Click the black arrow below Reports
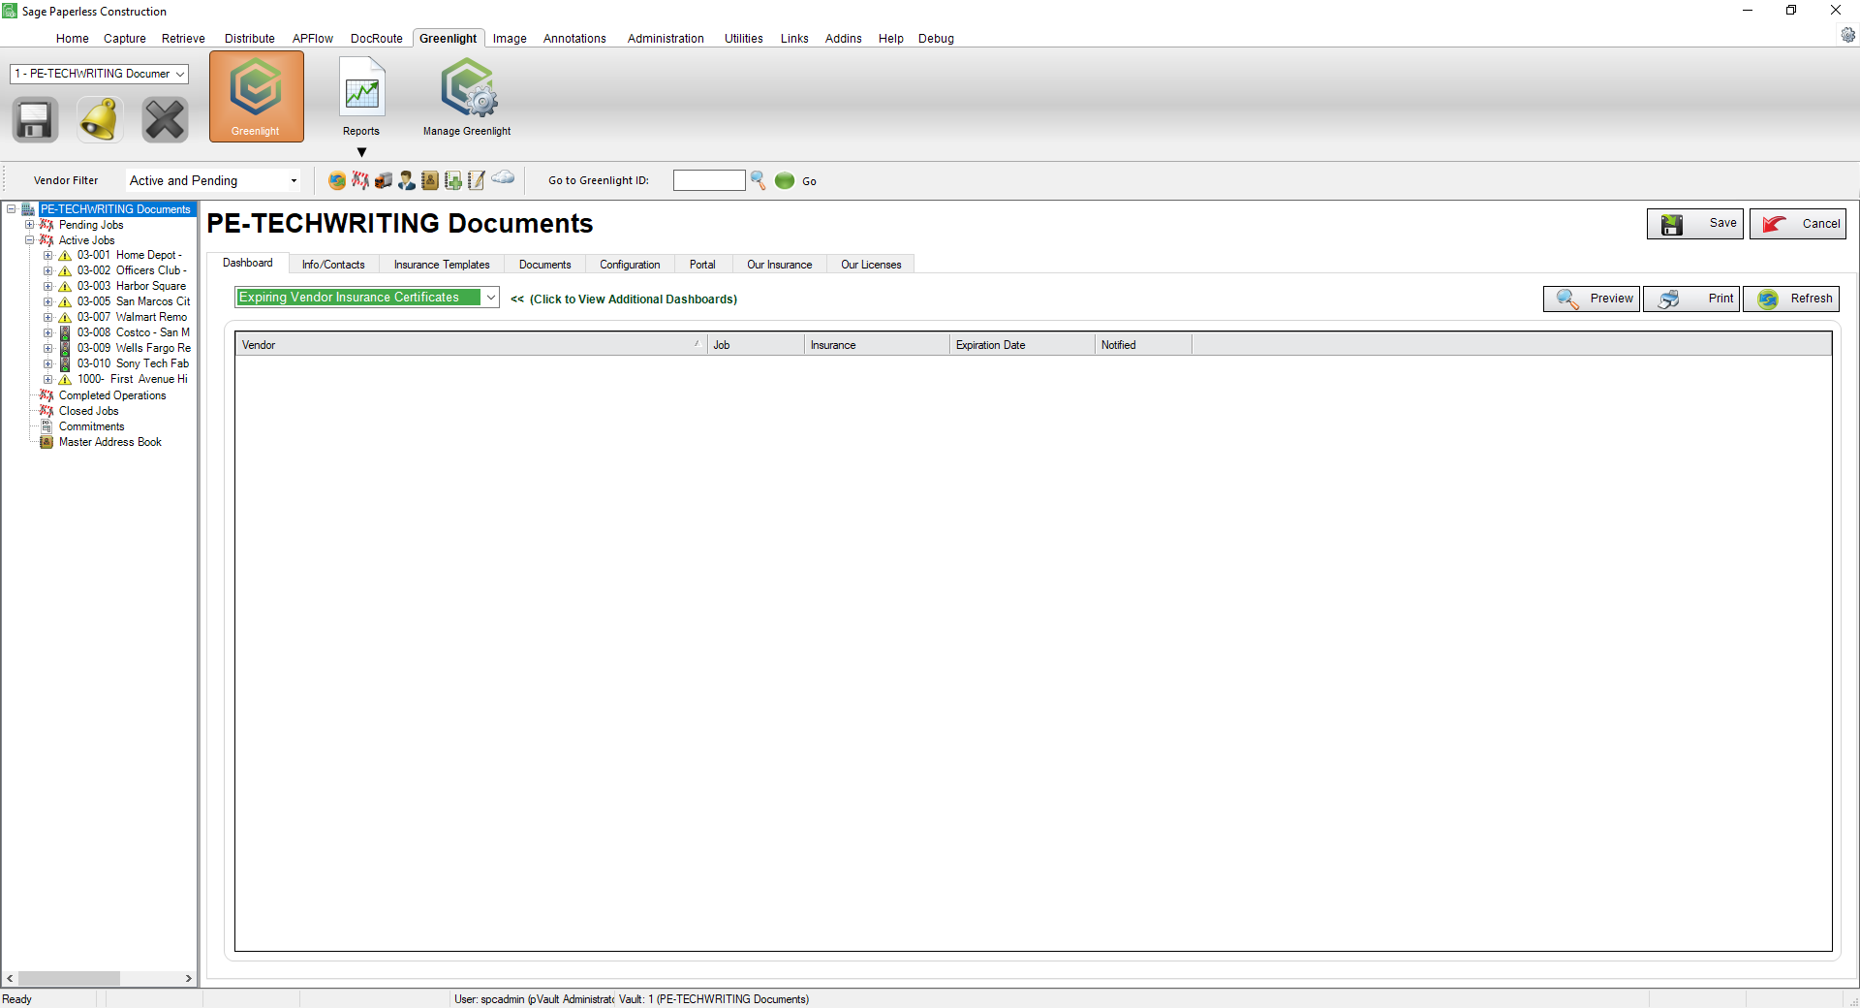1860x1008 pixels. click(361, 152)
